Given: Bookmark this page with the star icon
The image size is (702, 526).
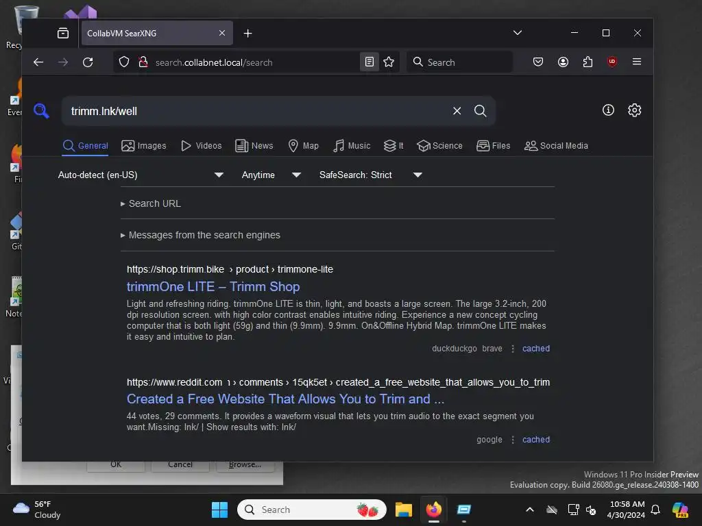Looking at the screenshot, I should click(x=389, y=62).
